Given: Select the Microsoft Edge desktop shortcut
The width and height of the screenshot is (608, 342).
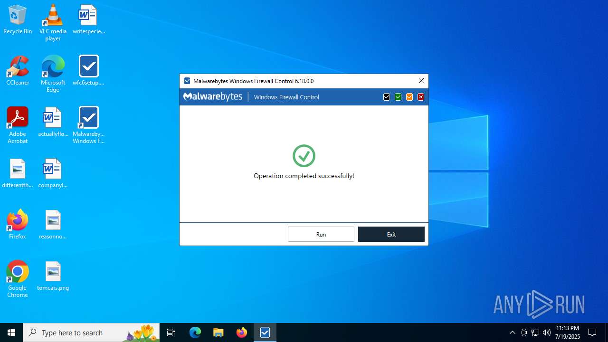Looking at the screenshot, I should tap(53, 74).
